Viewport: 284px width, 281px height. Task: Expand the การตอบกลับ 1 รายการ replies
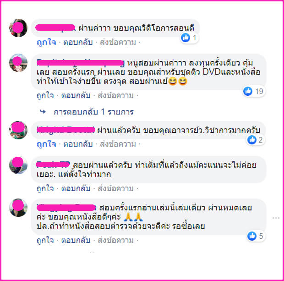(x=93, y=112)
